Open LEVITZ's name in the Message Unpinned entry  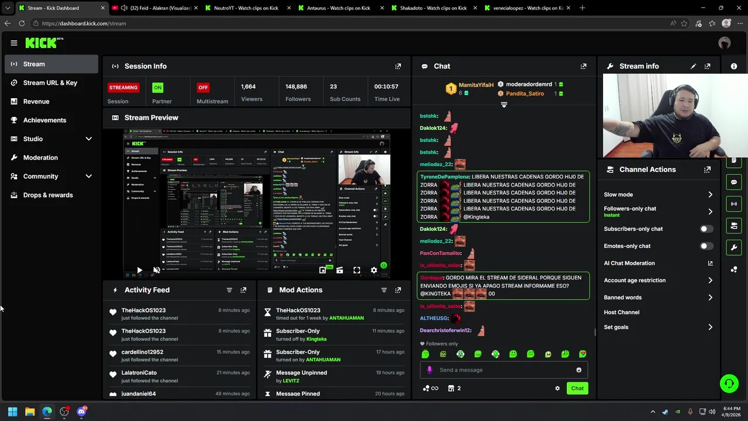(291, 381)
